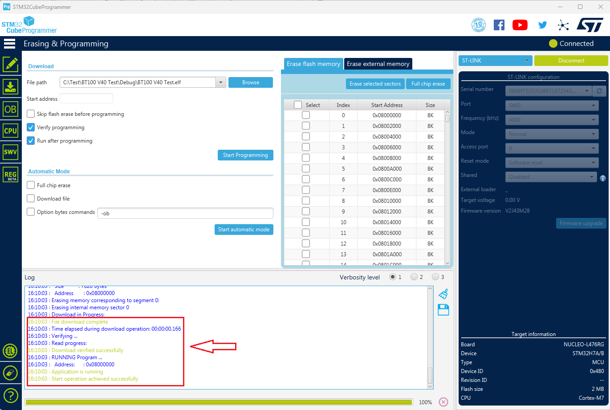Select the Option Bytes (OB) panel
Image resolution: width=610 pixels, height=410 pixels.
tap(11, 109)
